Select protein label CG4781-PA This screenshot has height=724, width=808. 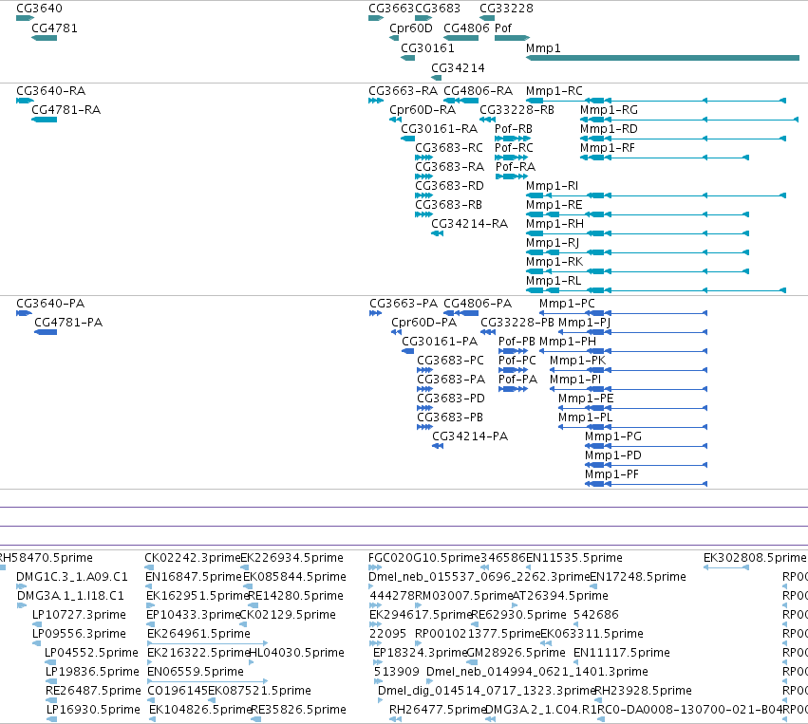[x=68, y=323]
